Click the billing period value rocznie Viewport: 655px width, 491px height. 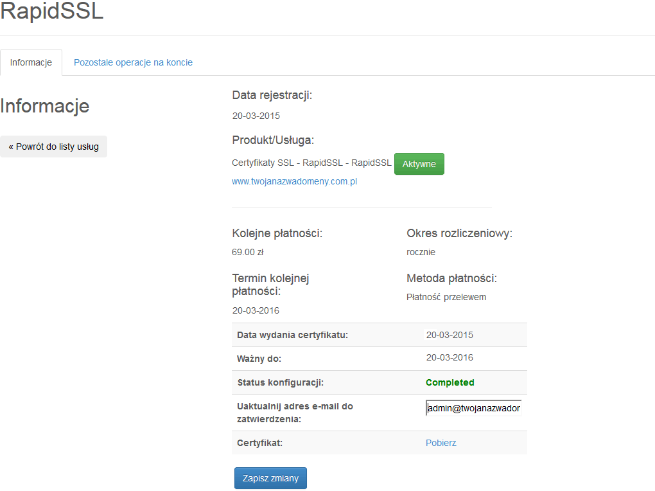pos(421,252)
